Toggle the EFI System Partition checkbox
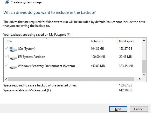Screen dimensions: 153x113 [7, 56]
